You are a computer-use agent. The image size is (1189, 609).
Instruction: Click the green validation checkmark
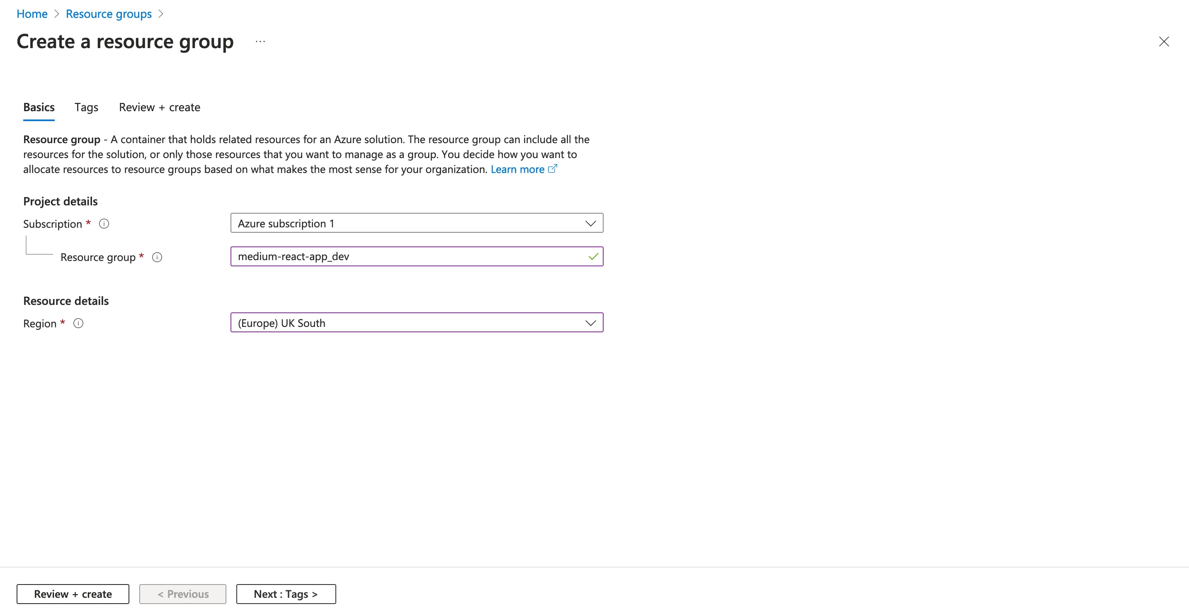click(593, 257)
